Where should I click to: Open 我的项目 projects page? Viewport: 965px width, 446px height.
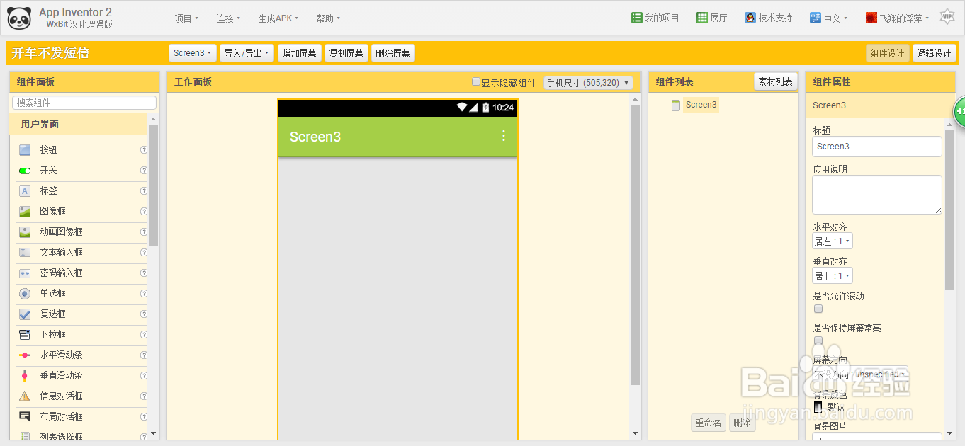[x=655, y=18]
